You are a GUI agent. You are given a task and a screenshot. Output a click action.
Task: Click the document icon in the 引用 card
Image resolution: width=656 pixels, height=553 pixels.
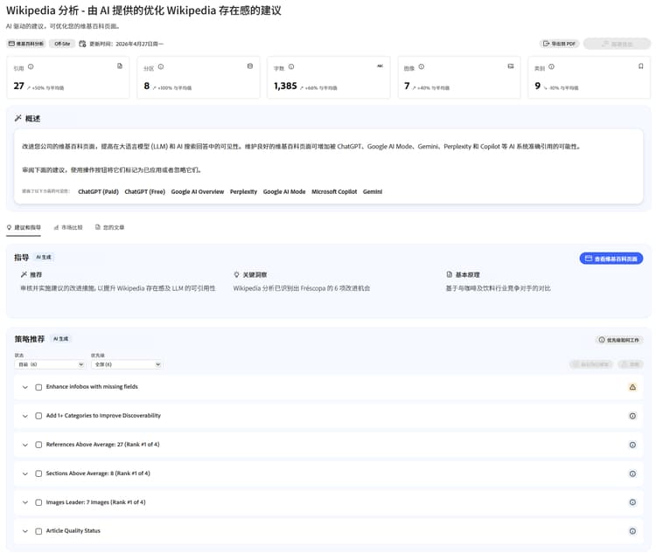120,66
